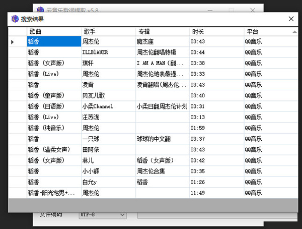Viewport: 302px width, 229px height.
Task: Select duration cell 03:42
Action: point(216,160)
